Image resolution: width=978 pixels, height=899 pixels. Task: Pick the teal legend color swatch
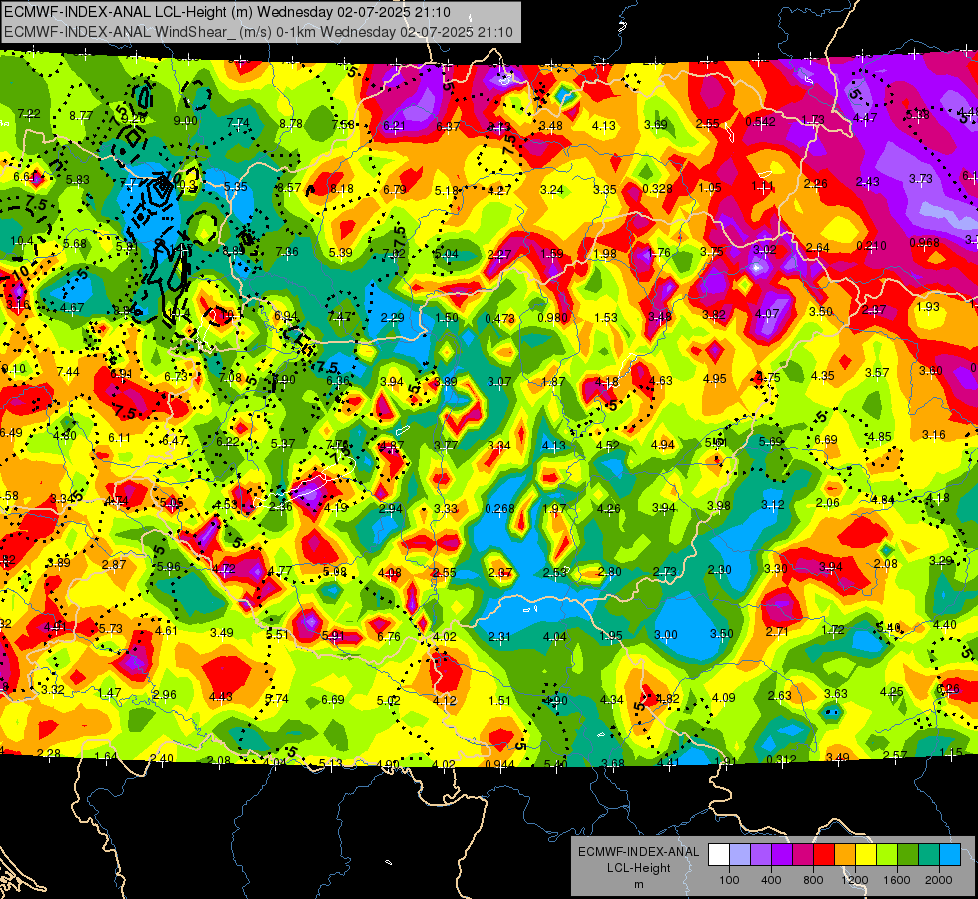(929, 855)
